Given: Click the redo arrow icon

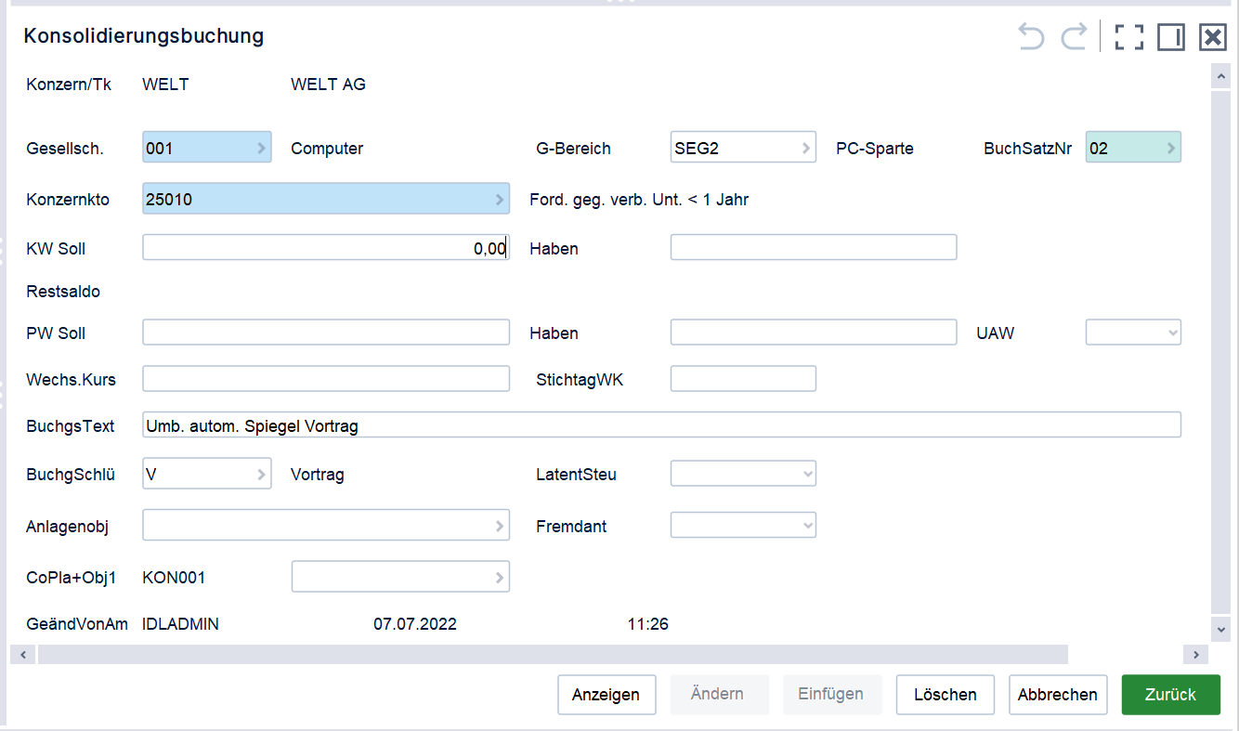Looking at the screenshot, I should (1074, 37).
